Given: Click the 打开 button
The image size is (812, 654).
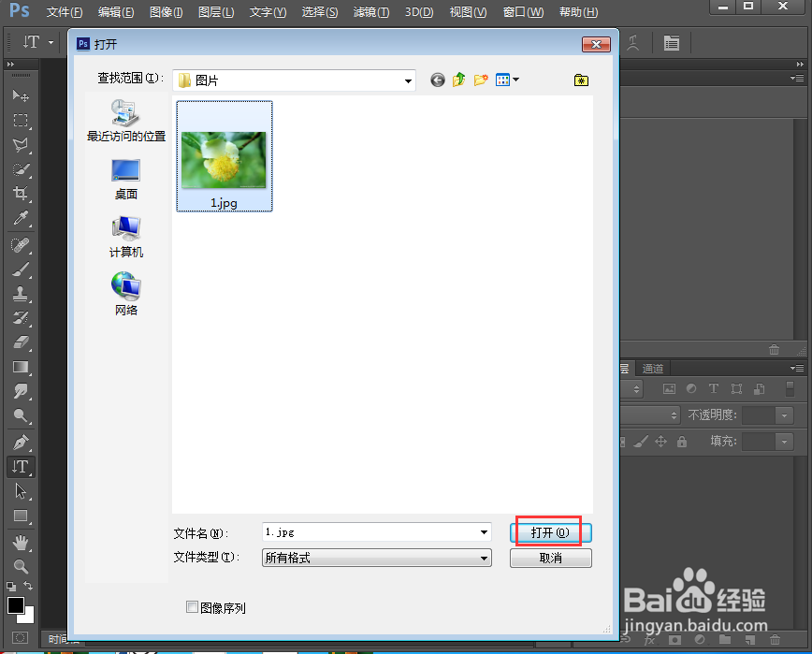Looking at the screenshot, I should tap(550, 532).
